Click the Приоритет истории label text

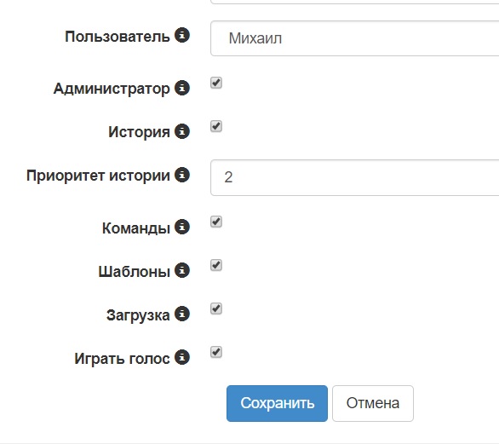(x=98, y=176)
